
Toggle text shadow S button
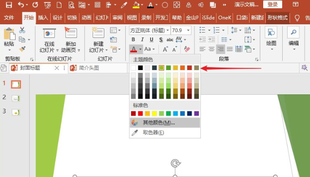pos(161,40)
